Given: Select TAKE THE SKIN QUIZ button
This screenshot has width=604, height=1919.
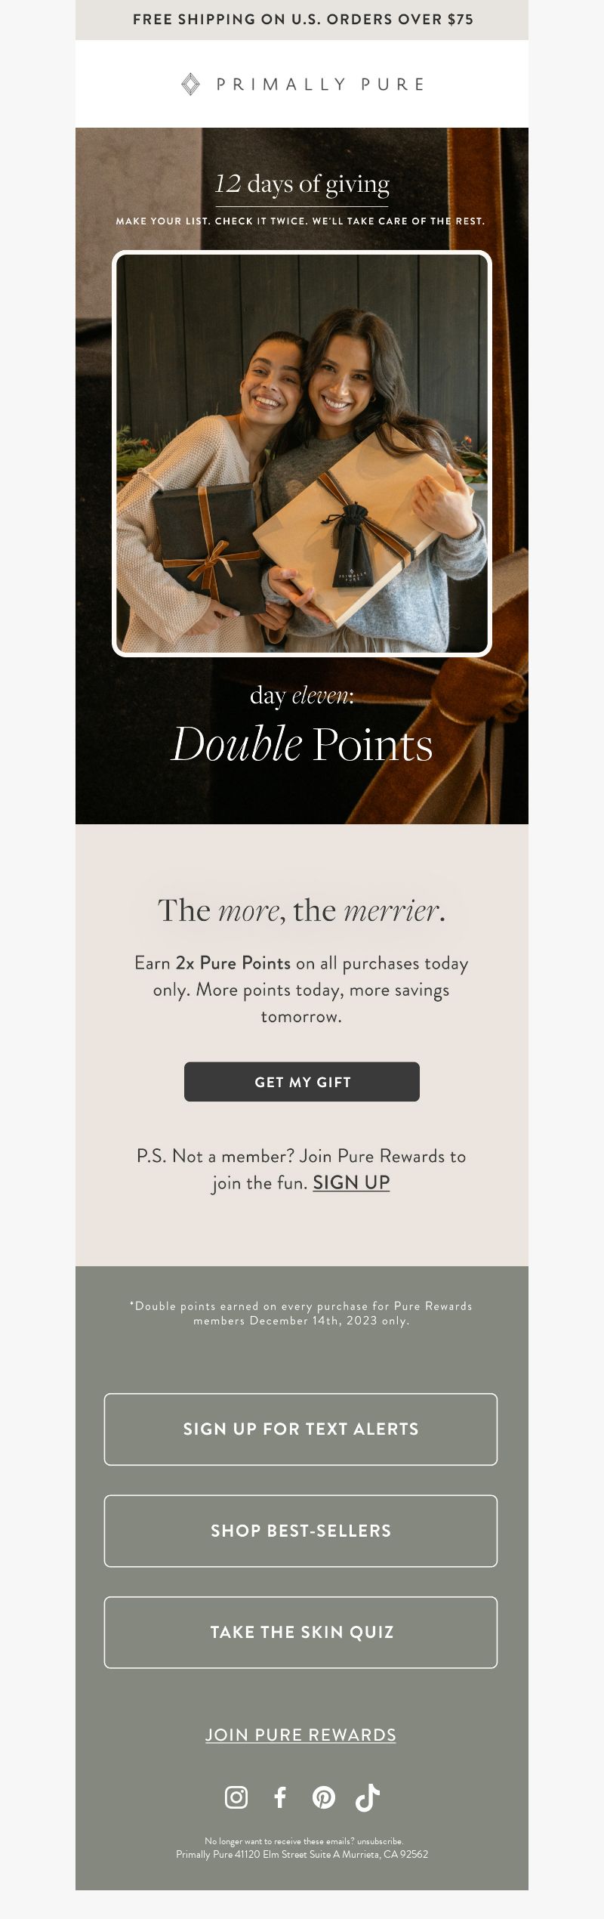Looking at the screenshot, I should pos(300,1632).
